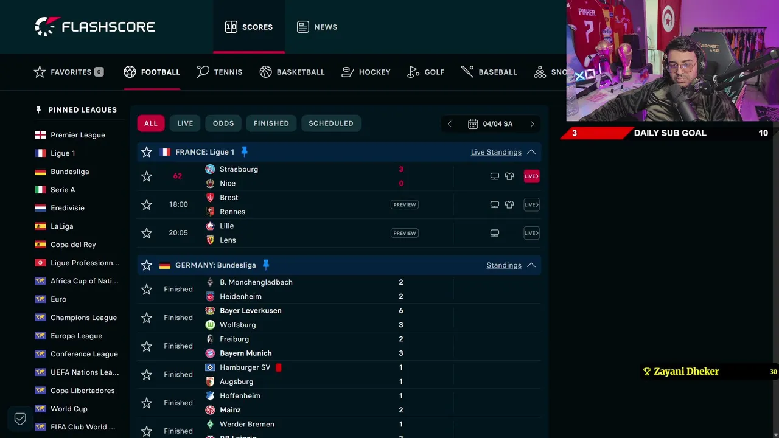
Task: Open lineups shirt icon for Brest match
Action: click(x=509, y=205)
